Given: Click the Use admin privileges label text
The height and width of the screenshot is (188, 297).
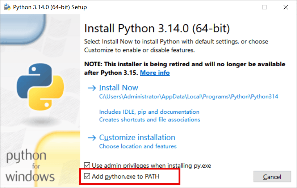Looking at the screenshot, I should 151,166.
